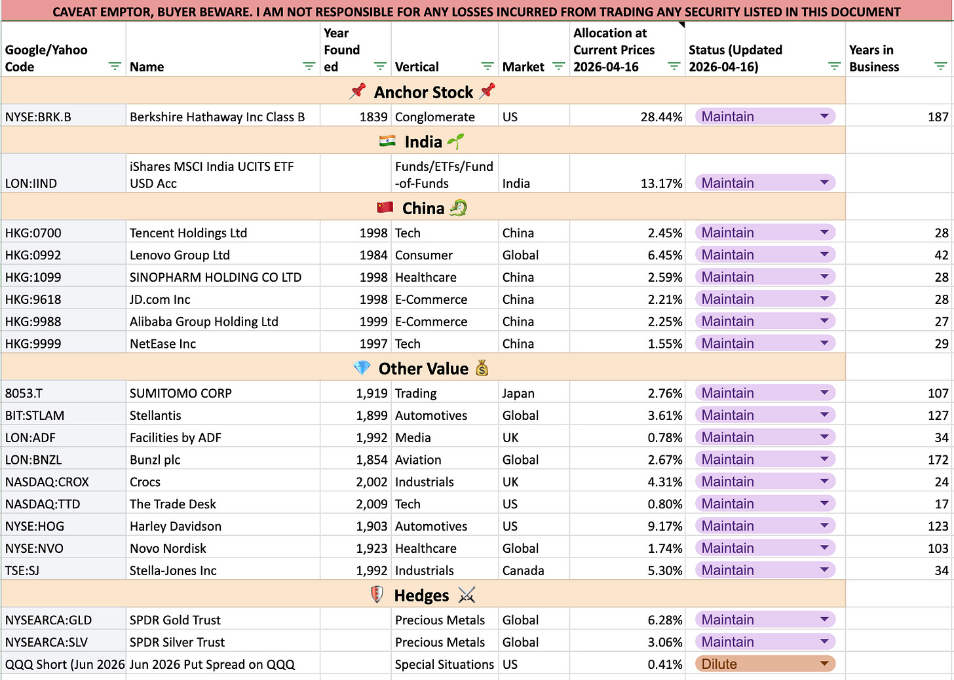954x680 pixels.
Task: Open the Name column filter icon
Action: pos(309,66)
